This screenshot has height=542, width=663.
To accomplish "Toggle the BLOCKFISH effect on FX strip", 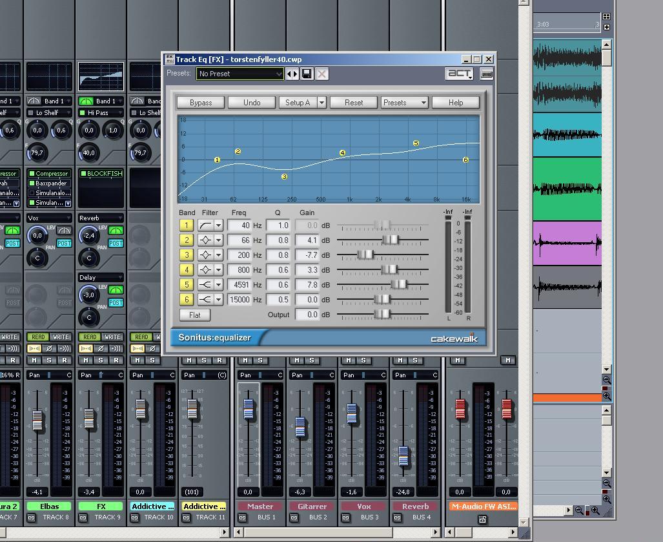I will 83,174.
